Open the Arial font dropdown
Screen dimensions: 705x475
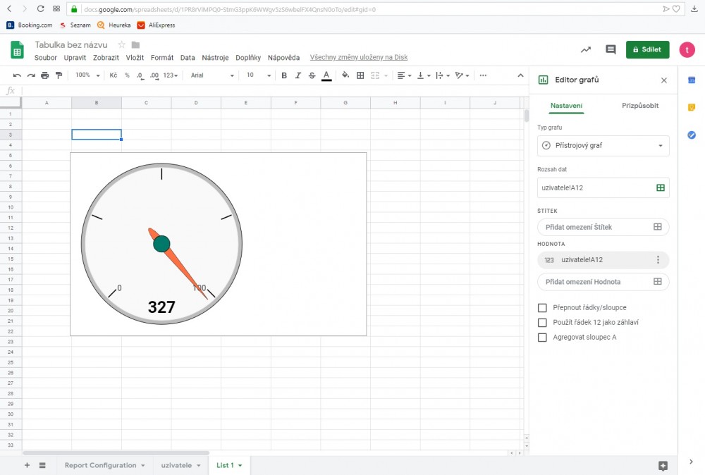[212, 75]
